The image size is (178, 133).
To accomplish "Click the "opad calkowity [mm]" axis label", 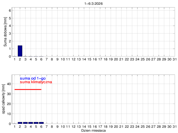I will pyautogui.click(x=4, y=99).
